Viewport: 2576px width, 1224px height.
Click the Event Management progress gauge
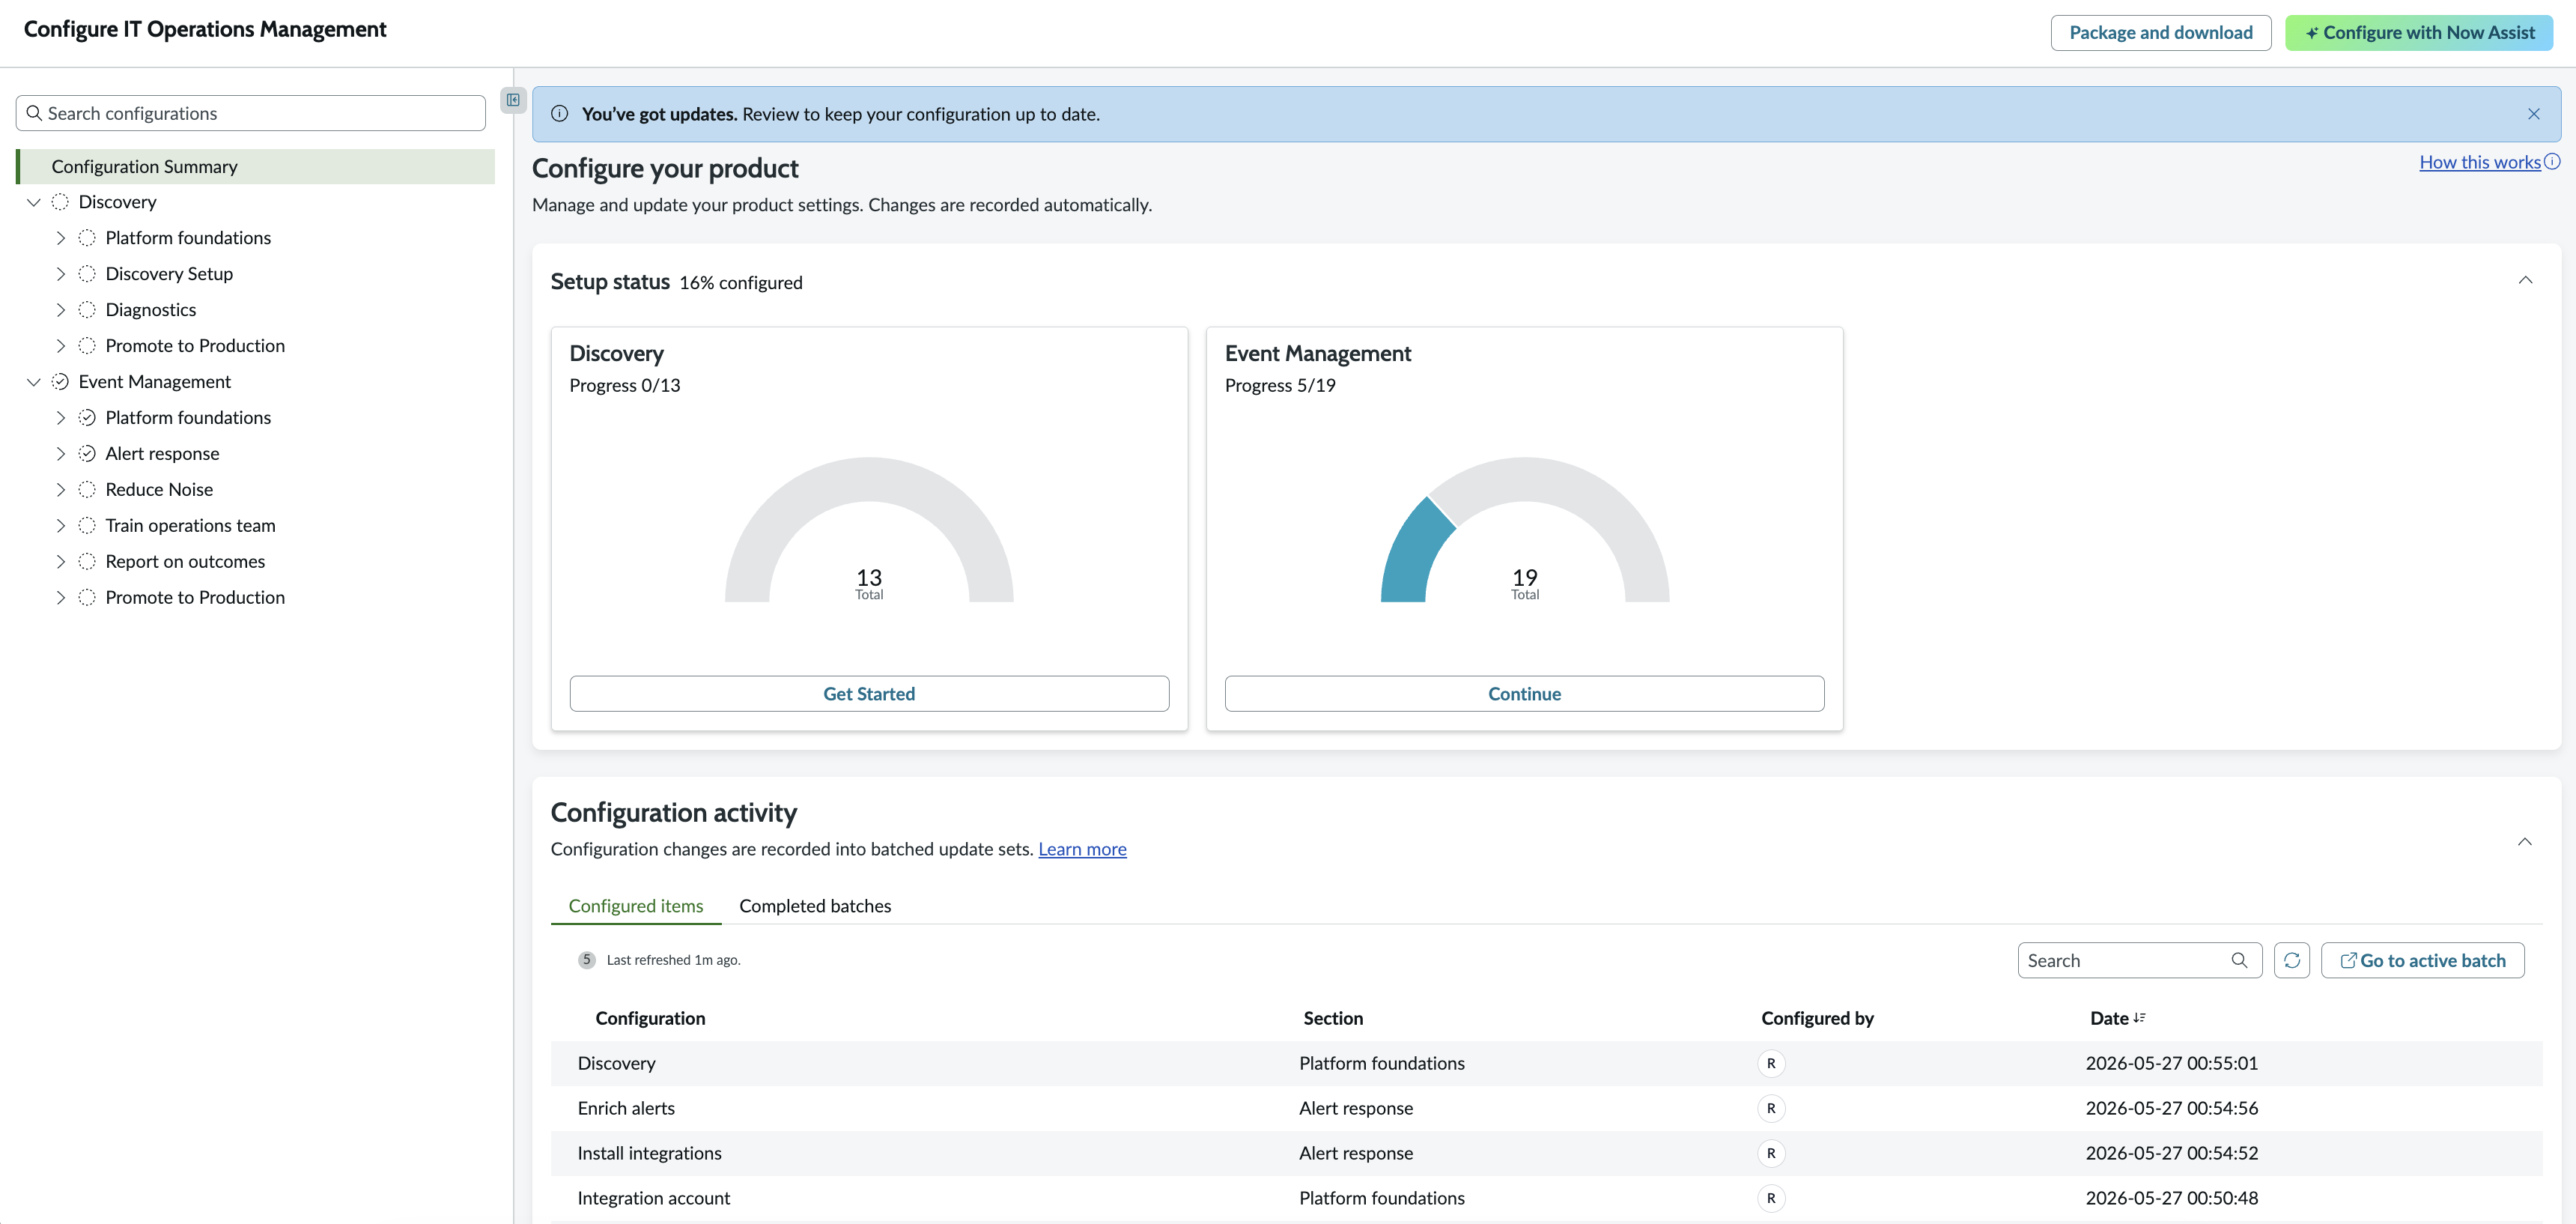click(1524, 530)
